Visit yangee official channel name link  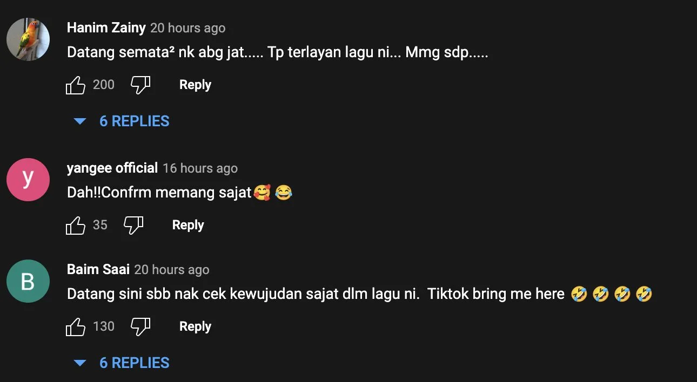(x=112, y=168)
